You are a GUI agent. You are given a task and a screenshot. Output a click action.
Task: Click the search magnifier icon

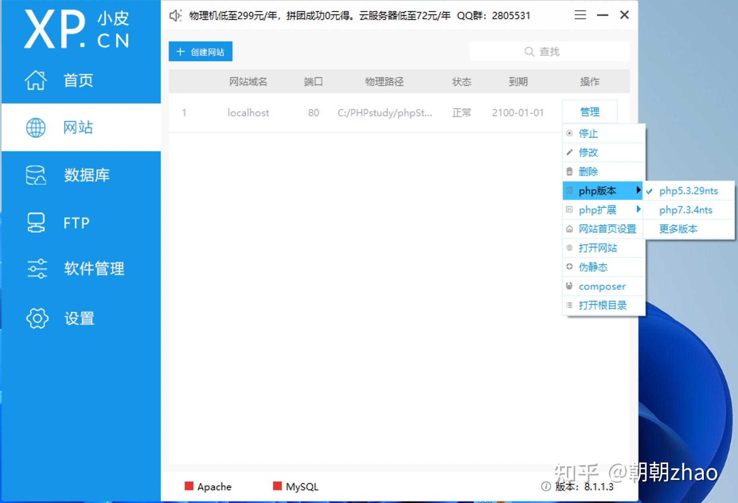[529, 52]
